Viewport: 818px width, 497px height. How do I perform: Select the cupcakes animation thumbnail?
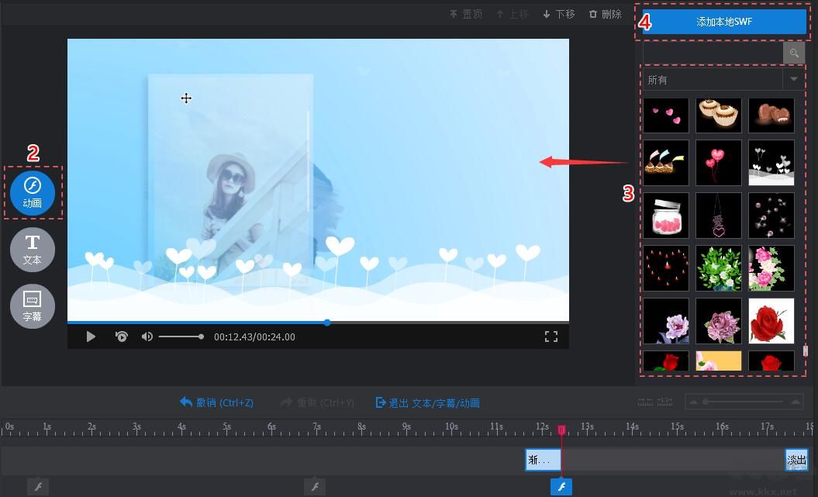(x=718, y=115)
